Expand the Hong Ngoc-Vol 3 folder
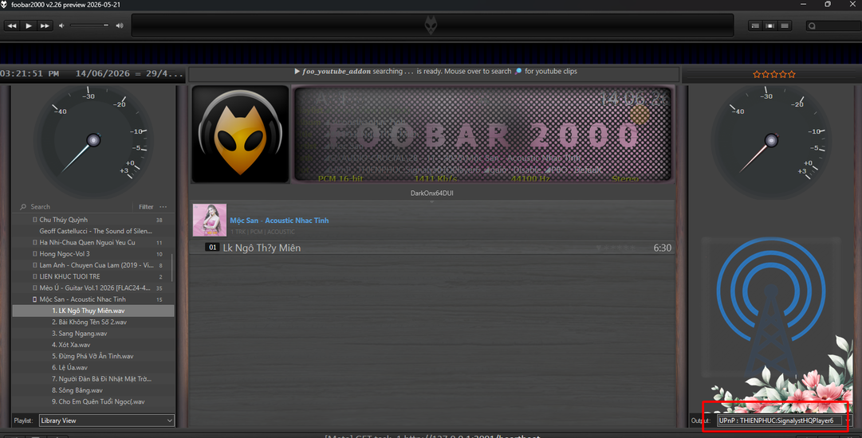Image resolution: width=862 pixels, height=438 pixels. coord(34,254)
